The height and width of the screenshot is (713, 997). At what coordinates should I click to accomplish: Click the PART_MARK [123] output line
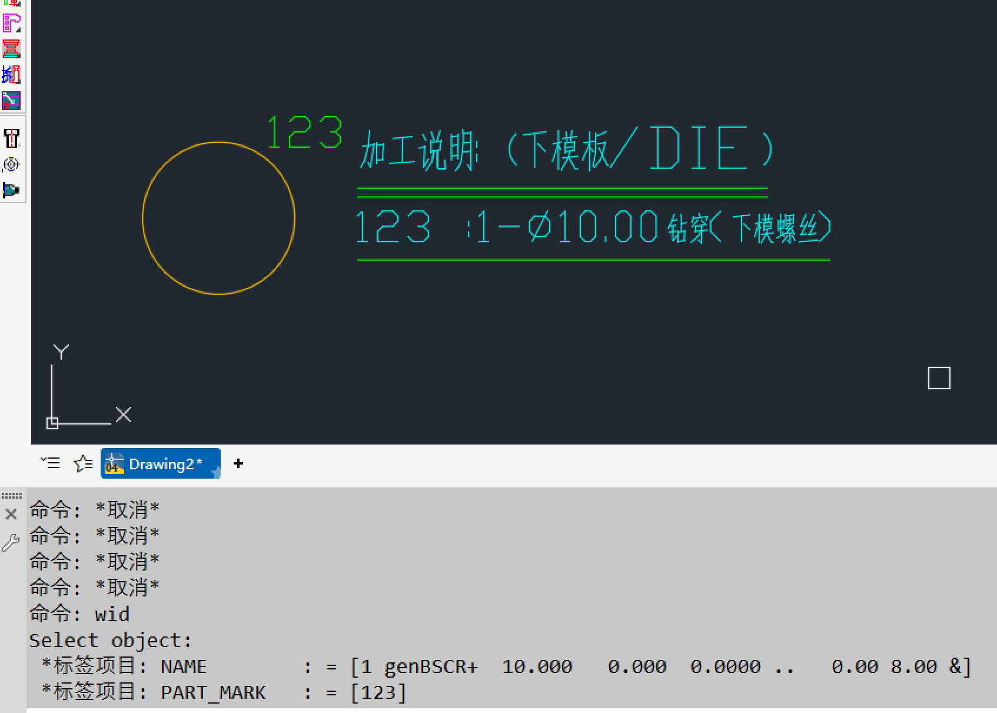pyautogui.click(x=224, y=692)
